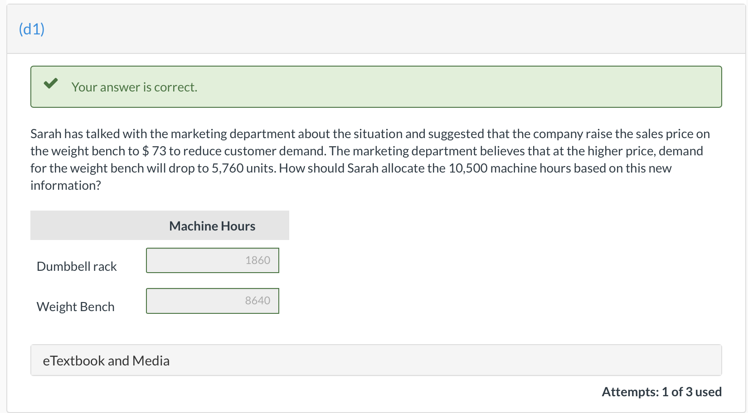Screen dimensions: 748x413
Task: Click the question paragraph about Sarah
Action: pos(363,159)
